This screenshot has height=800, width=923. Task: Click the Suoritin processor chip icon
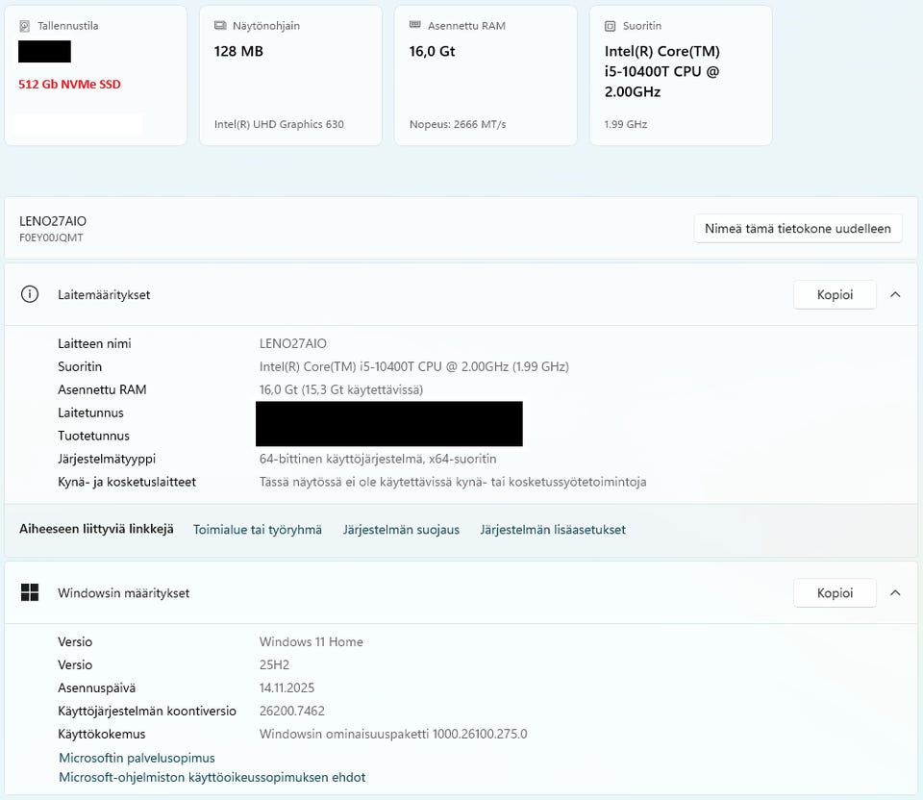click(611, 26)
